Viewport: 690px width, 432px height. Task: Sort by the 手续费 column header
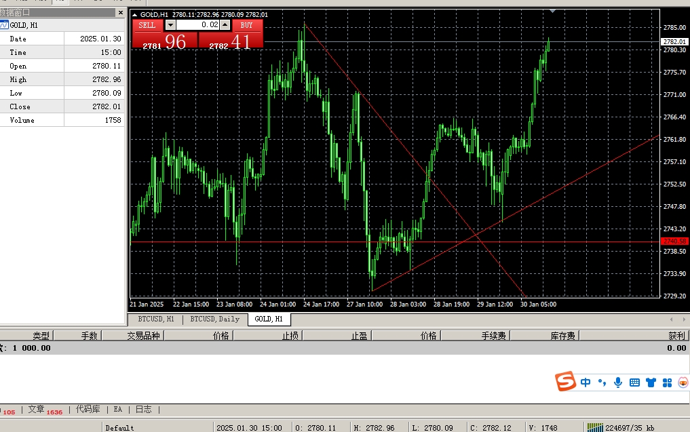tap(476, 336)
